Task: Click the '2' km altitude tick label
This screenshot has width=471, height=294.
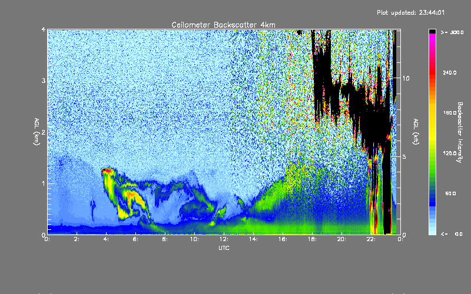Action: point(44,132)
